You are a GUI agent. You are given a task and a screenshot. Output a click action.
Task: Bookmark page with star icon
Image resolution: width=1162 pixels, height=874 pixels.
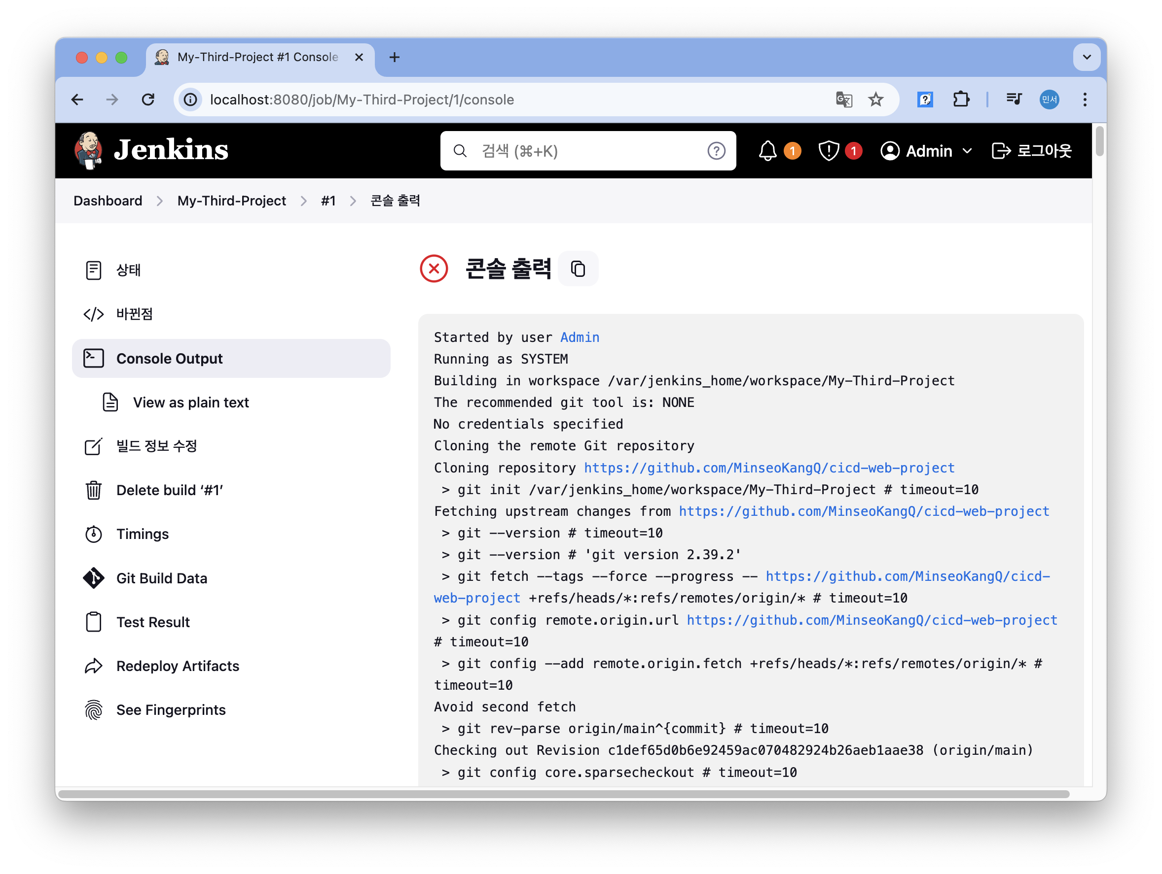pos(876,100)
